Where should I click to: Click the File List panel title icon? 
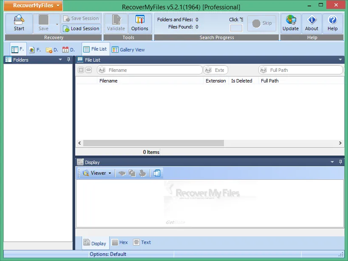(80, 60)
